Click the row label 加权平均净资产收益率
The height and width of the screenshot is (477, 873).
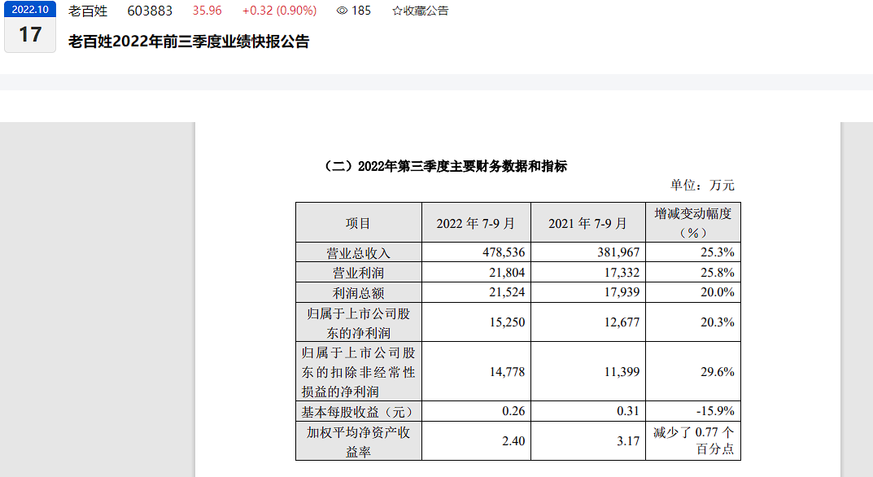tap(358, 442)
